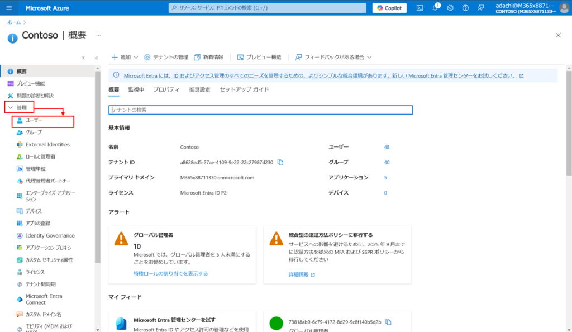The height and width of the screenshot is (332, 572).
Task: Click the エンタープライズ アプリケーション icon
Action: click(x=20, y=196)
